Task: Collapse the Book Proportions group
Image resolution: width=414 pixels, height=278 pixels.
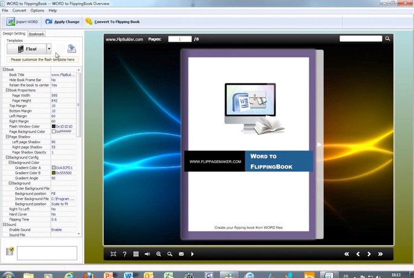Action: [x=7, y=90]
